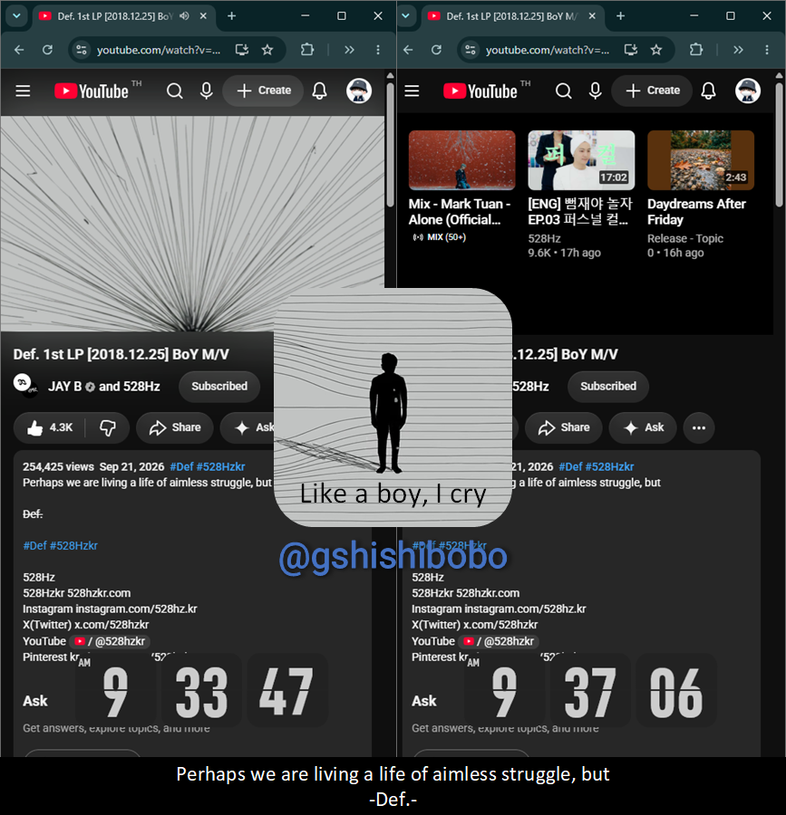The width and height of the screenshot is (786, 815).
Task: Open YouTube search in the right window
Action: coord(563,91)
